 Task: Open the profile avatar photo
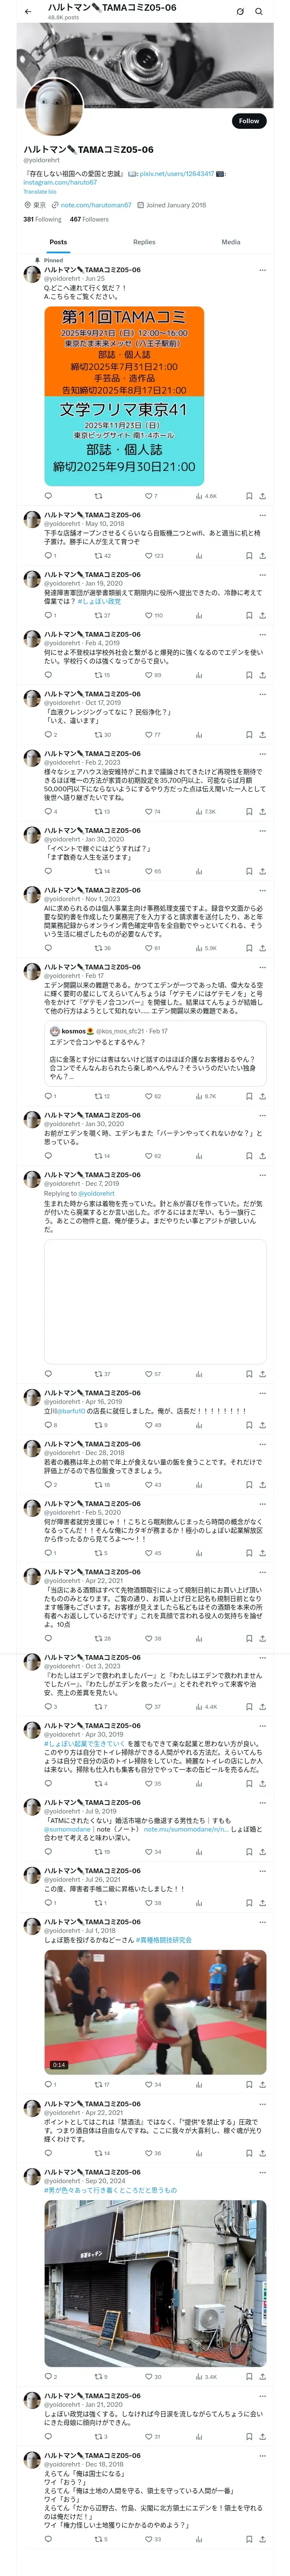pyautogui.click(x=53, y=109)
